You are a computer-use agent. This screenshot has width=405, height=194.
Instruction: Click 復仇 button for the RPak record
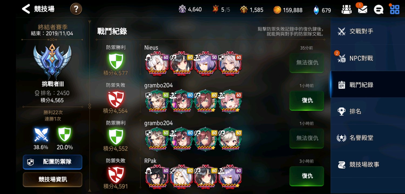(x=307, y=176)
